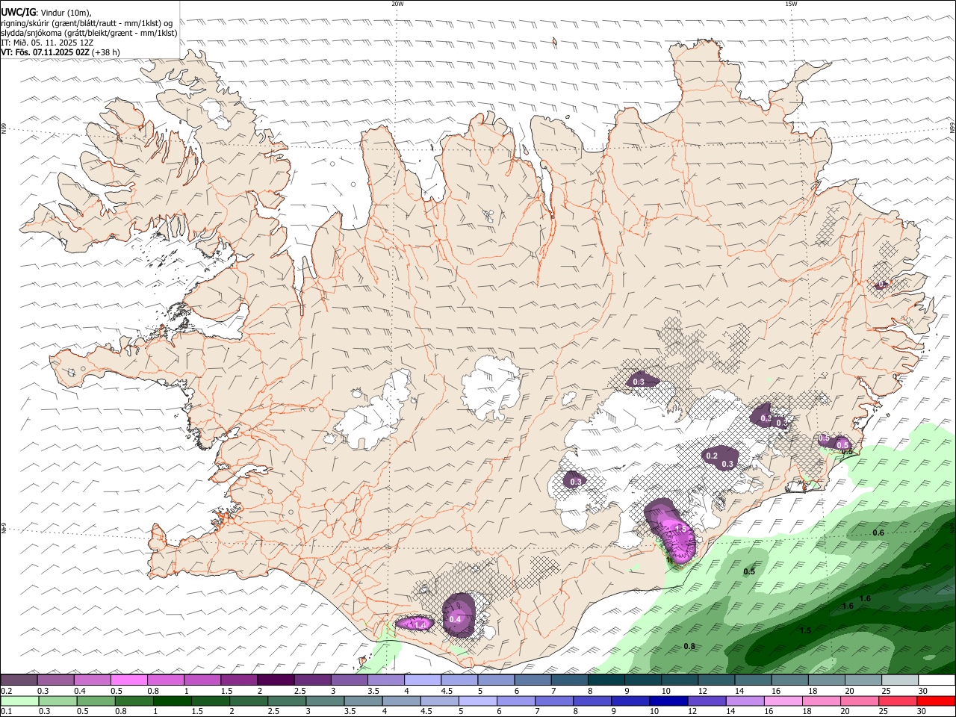The height and width of the screenshot is (717, 956).
Task: Click the darkest purple 2–2.5 swatch in upper legend
Action: (276, 680)
